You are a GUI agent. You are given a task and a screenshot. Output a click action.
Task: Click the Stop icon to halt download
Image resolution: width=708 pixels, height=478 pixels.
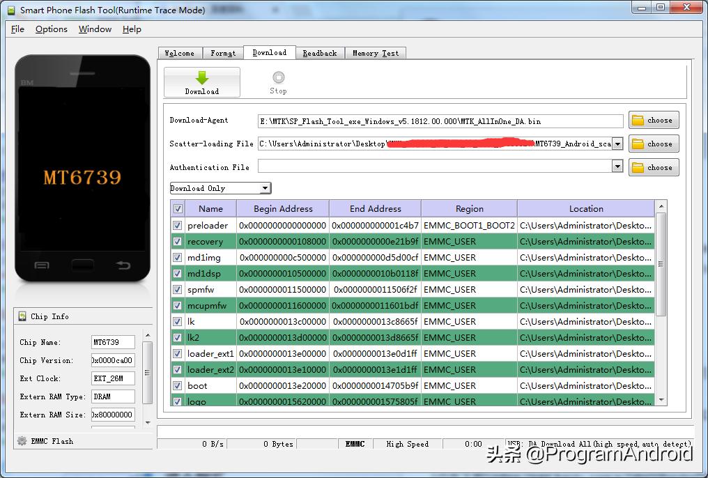pyautogui.click(x=278, y=79)
